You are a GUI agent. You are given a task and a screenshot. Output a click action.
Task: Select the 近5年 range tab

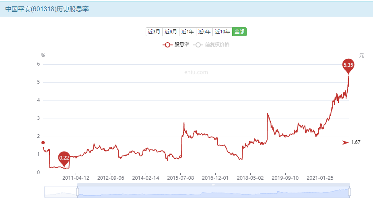coord(204,32)
